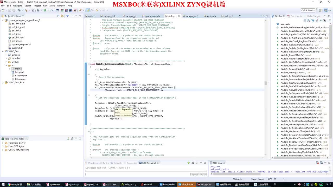
Task: Select the C/C++ perspective icon
Action: coord(325,10)
